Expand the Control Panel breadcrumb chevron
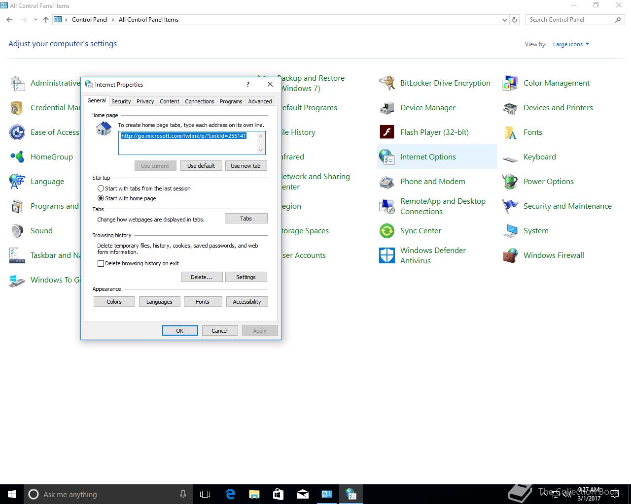 (x=113, y=20)
